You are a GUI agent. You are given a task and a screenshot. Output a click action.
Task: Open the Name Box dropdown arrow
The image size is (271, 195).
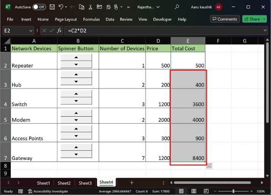pos(31,31)
